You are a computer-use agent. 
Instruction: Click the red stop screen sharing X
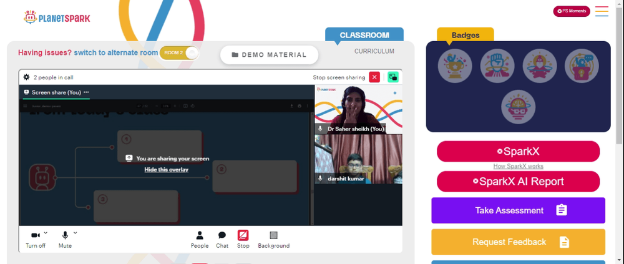coord(374,77)
